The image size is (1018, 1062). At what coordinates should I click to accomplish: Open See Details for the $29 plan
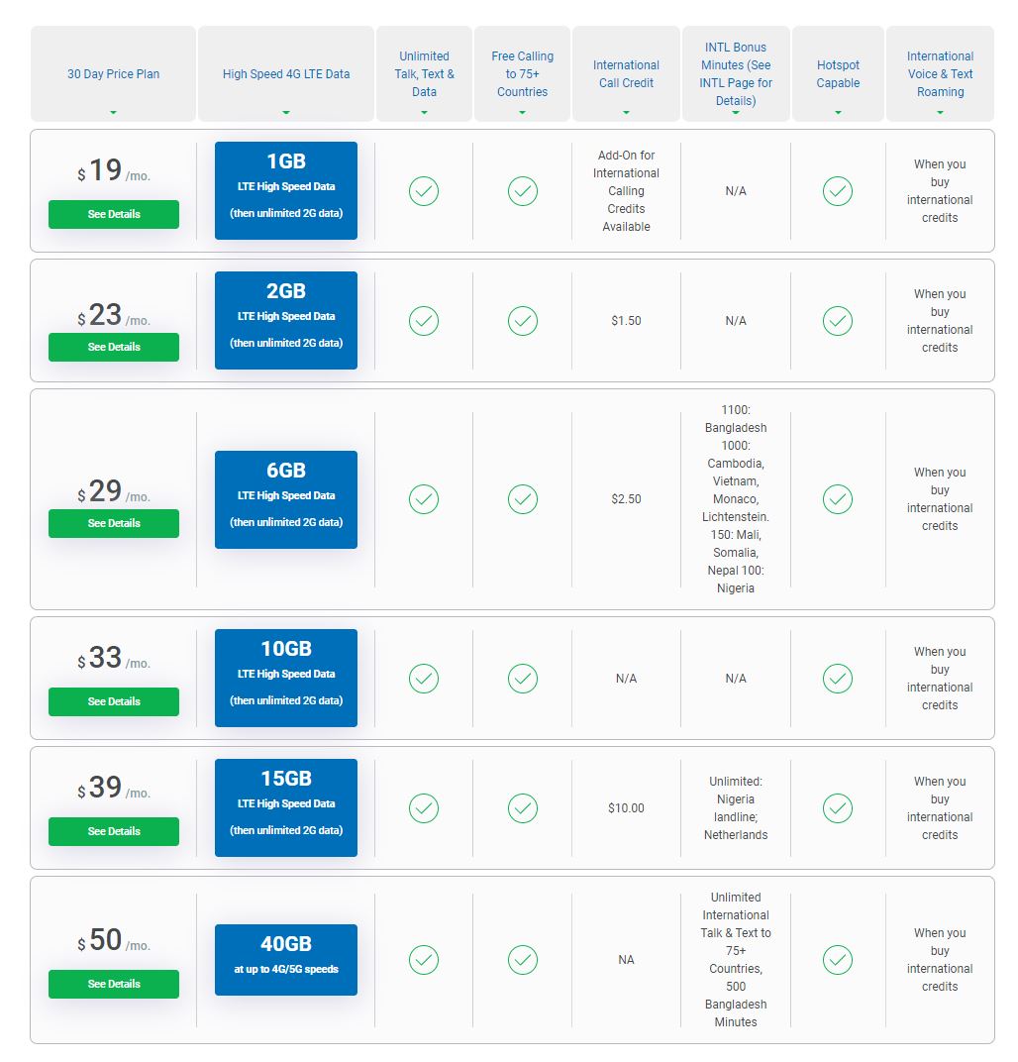click(x=114, y=523)
